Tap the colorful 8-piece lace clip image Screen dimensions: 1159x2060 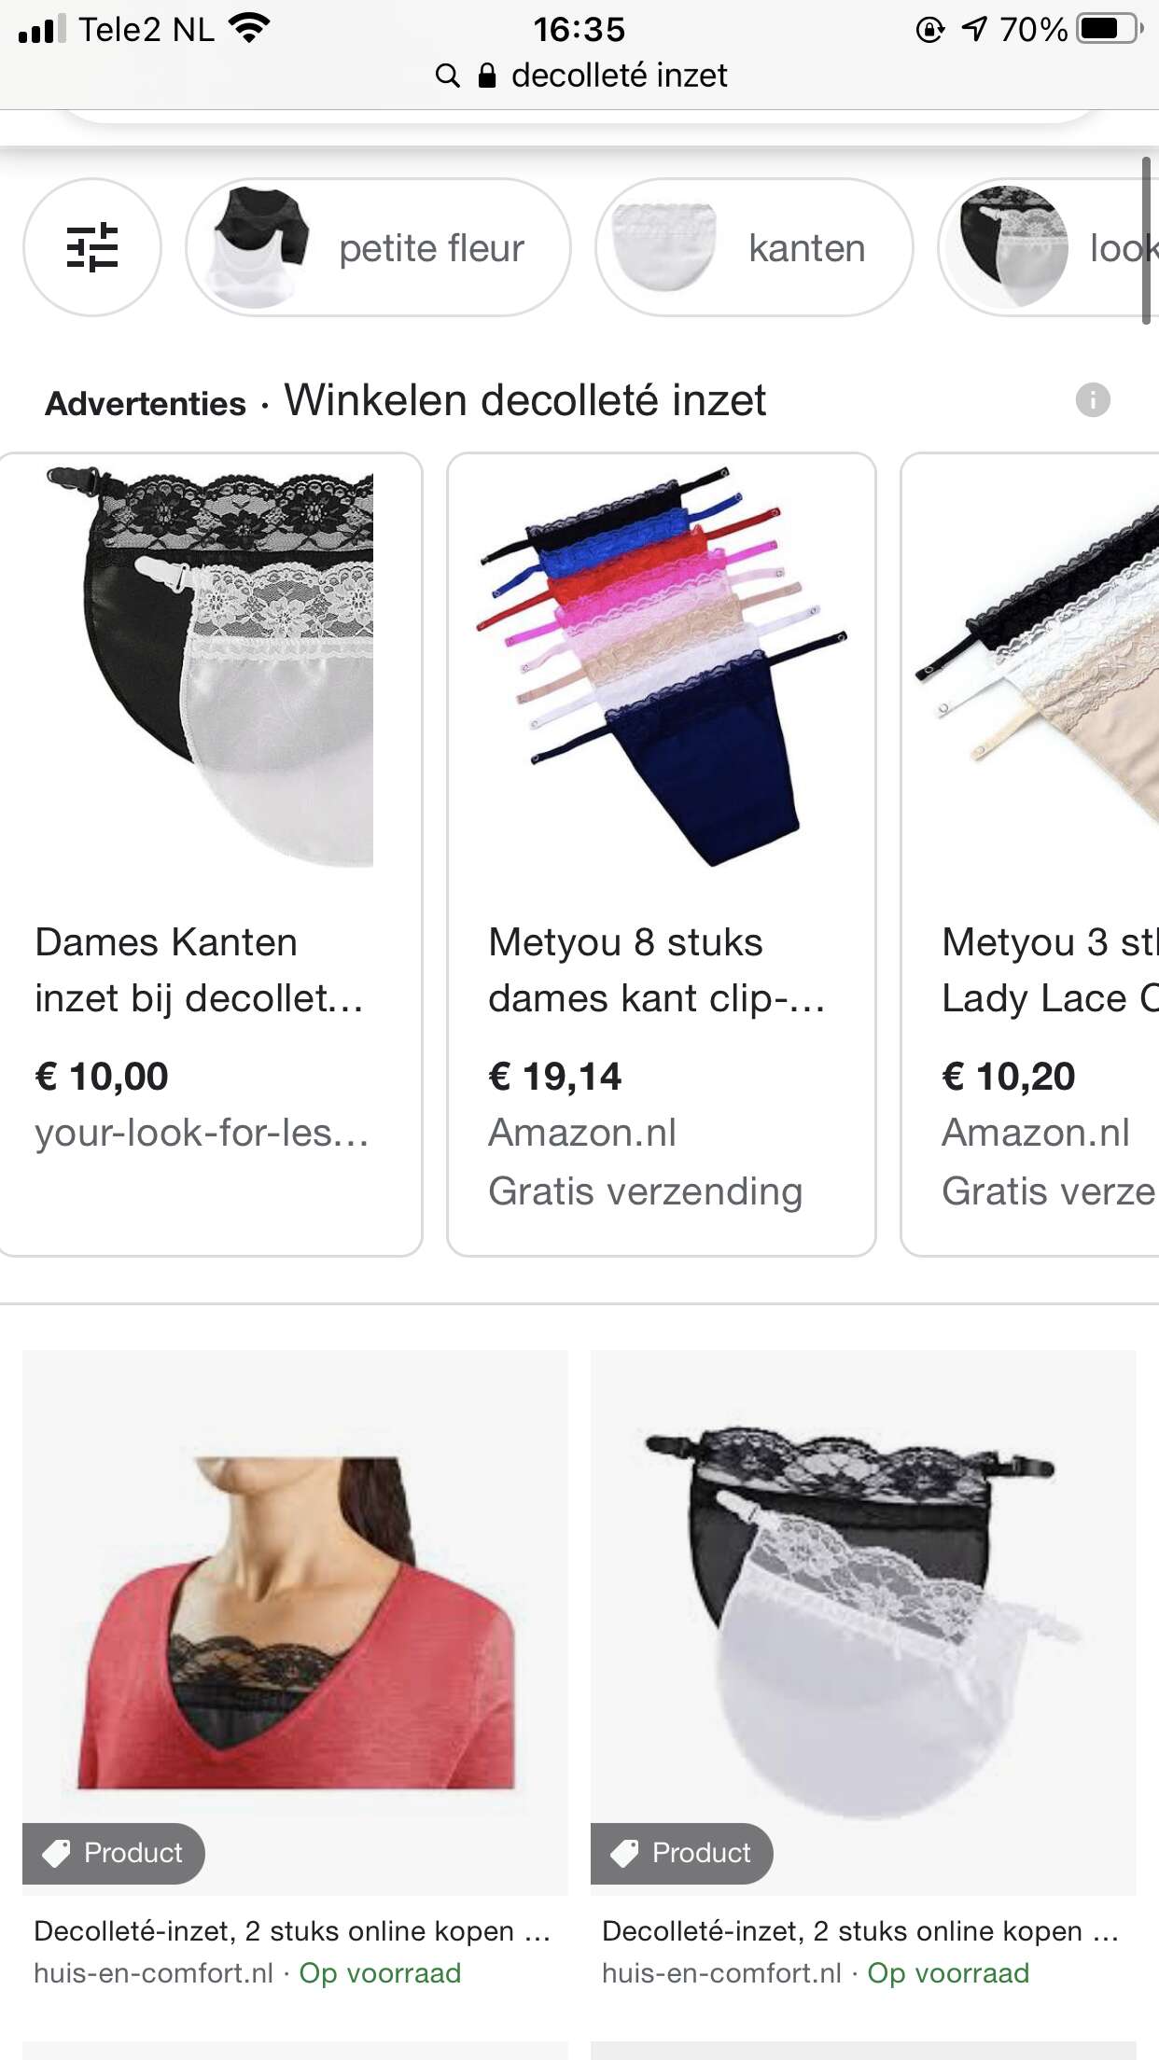(x=662, y=667)
